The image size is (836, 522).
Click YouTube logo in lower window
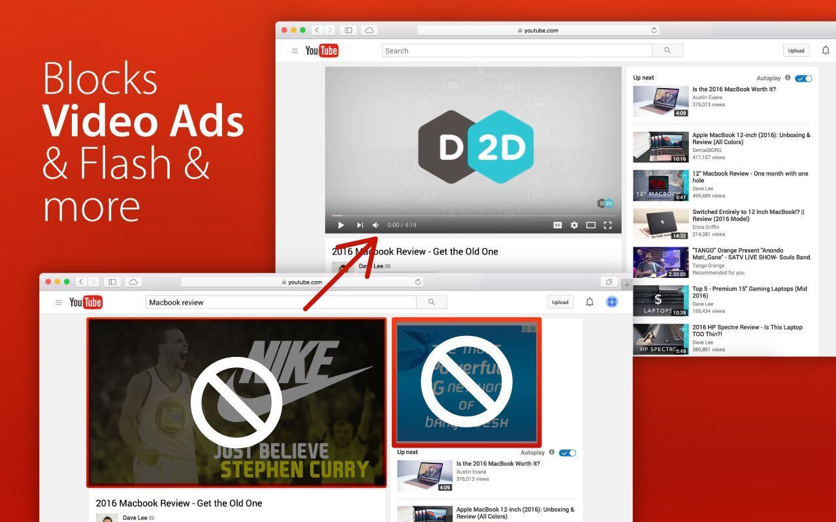click(86, 302)
